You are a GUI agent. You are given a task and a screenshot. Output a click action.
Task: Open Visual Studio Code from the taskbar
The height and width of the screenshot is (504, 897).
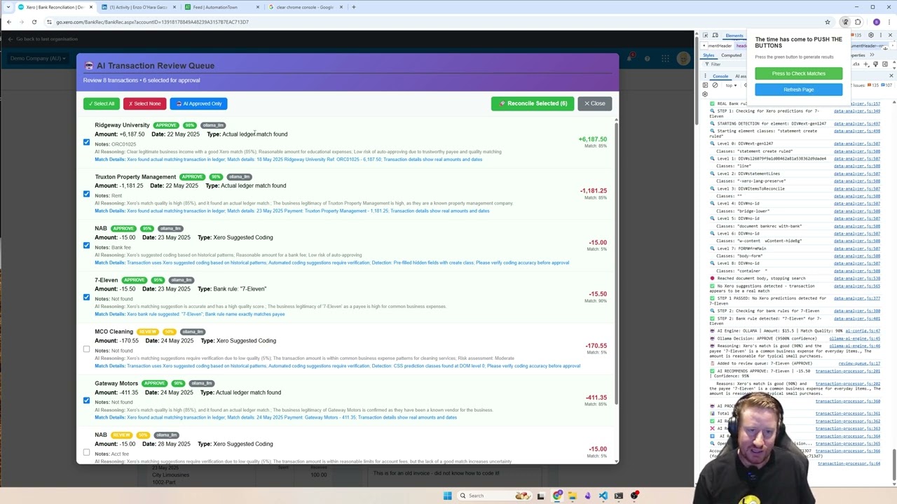click(603, 496)
